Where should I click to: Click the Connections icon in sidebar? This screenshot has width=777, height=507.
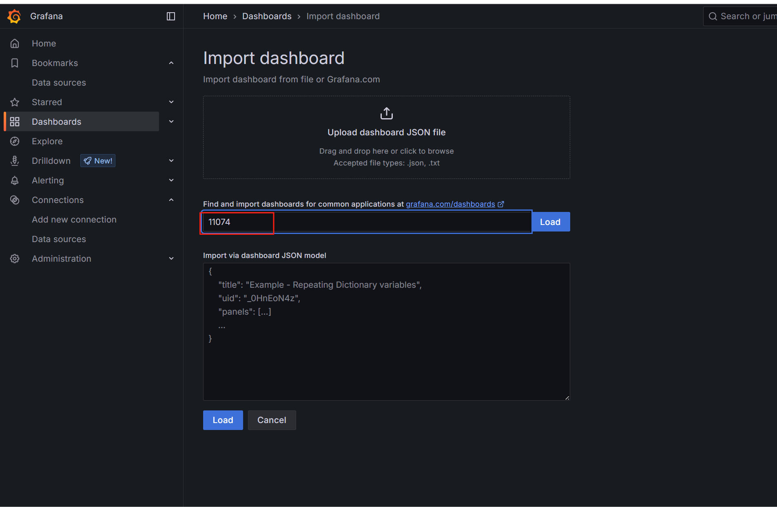15,200
